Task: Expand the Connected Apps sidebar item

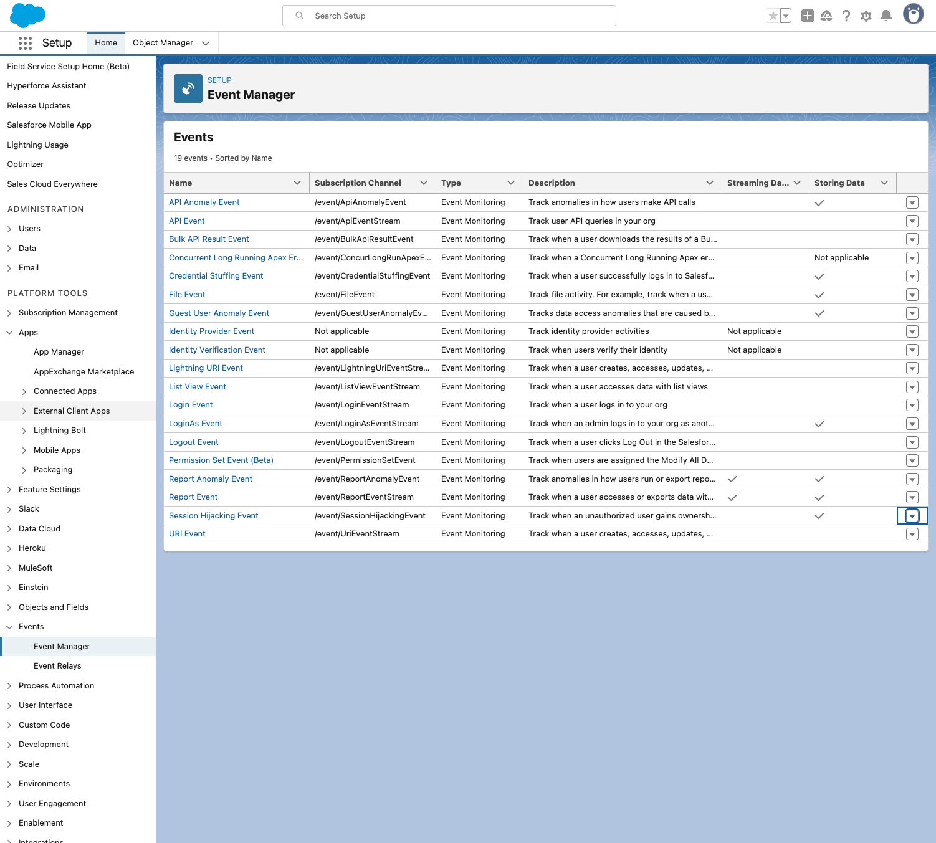Action: (24, 391)
